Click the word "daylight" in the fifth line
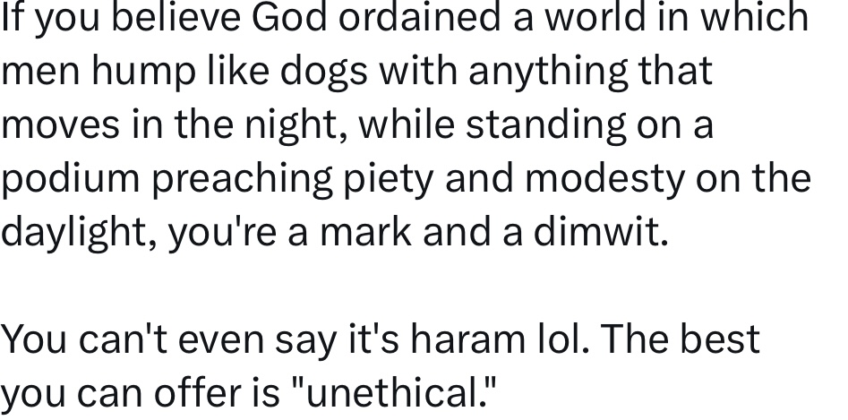Image resolution: width=848 pixels, height=420 pixels. pos(77,232)
